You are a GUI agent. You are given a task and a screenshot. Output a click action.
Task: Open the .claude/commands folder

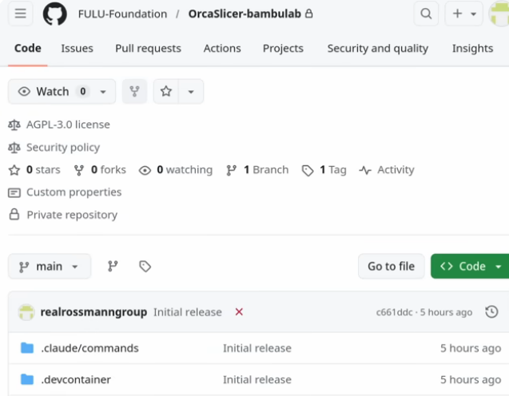(x=89, y=348)
